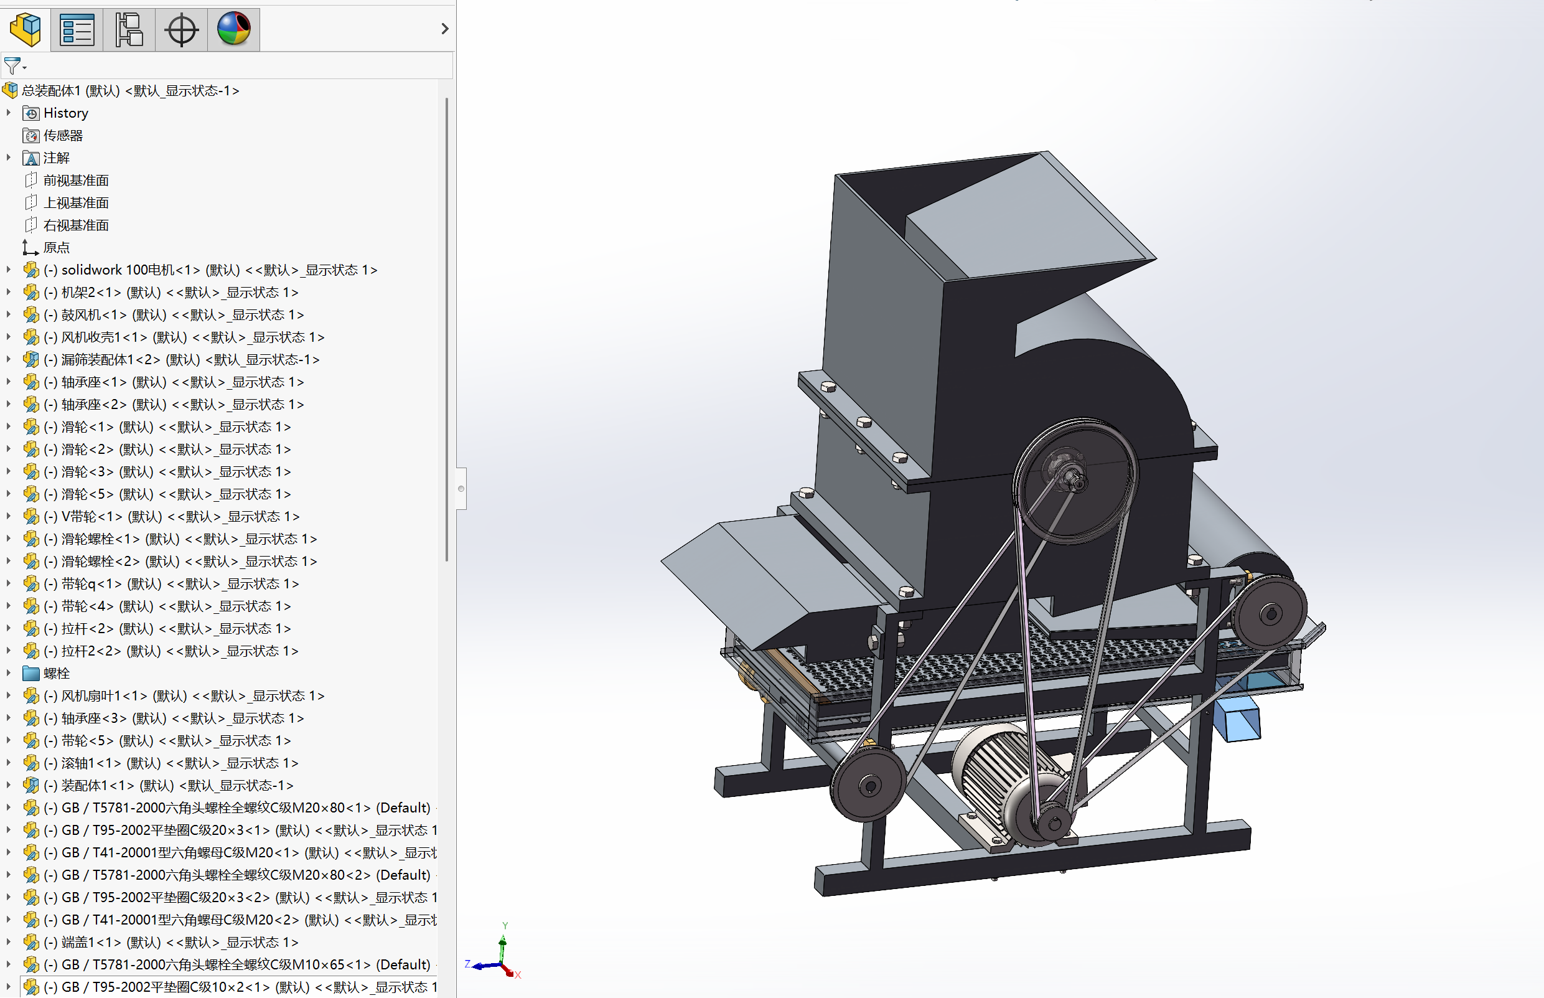Open the FeatureManager design tree tab
1544x998 pixels.
point(26,29)
